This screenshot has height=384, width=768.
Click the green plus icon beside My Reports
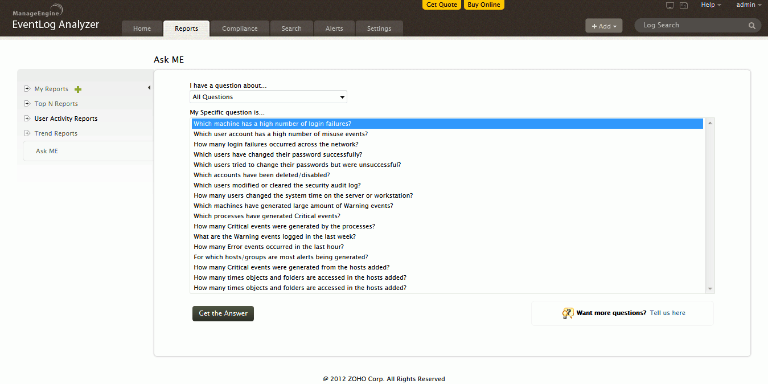tap(78, 89)
